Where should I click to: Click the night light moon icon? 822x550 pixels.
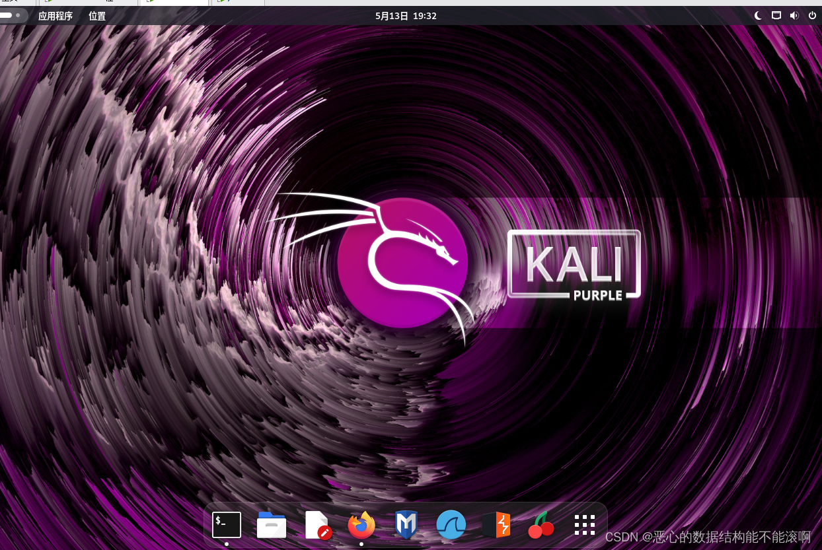click(x=759, y=15)
